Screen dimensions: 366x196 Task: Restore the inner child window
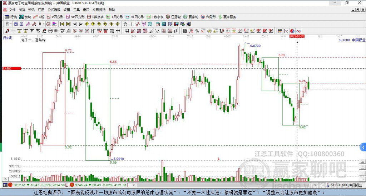358,10
